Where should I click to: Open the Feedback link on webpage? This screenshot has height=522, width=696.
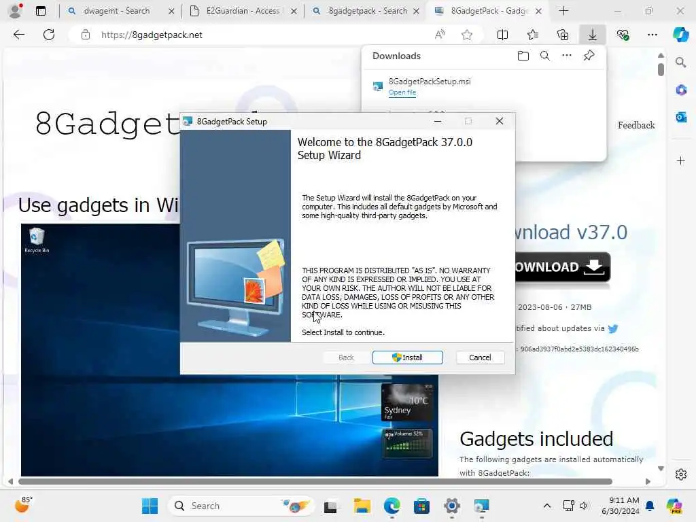tap(636, 125)
